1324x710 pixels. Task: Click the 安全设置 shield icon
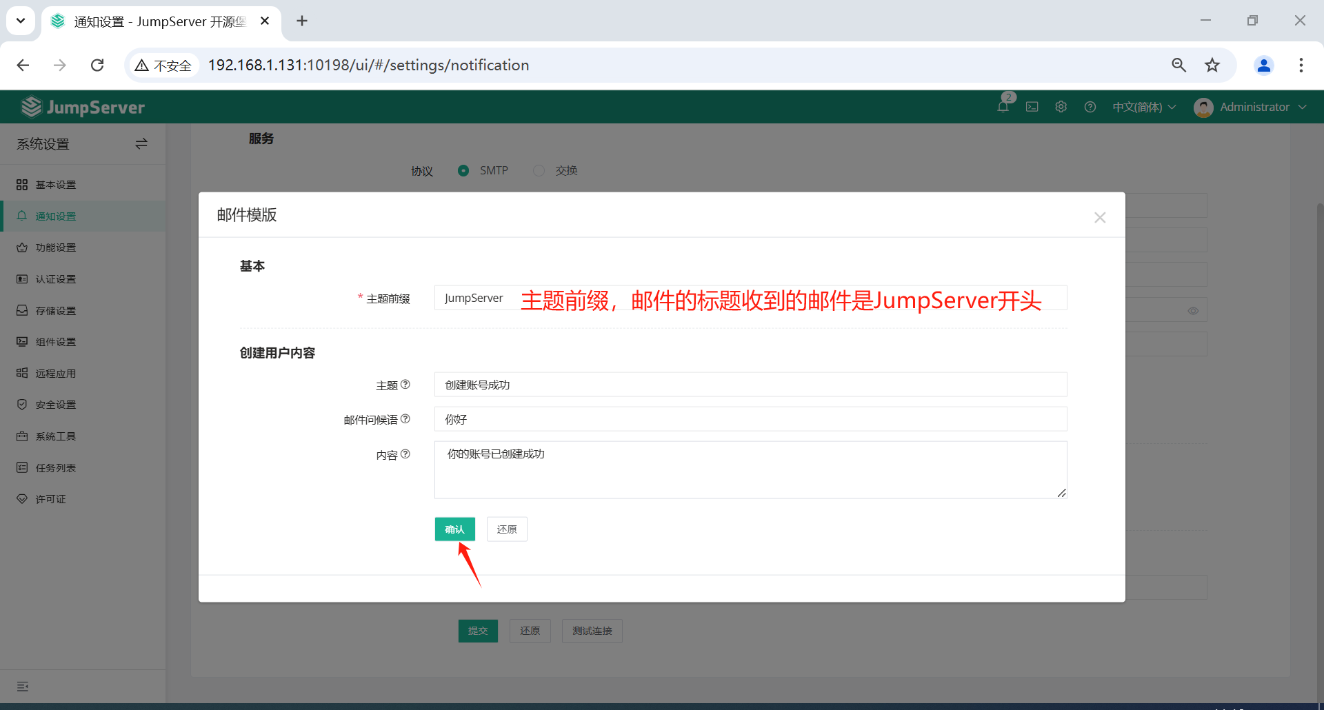22,405
